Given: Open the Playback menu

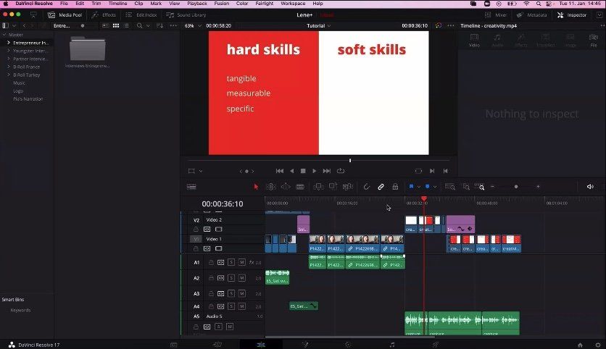Looking at the screenshot, I should pyautogui.click(x=197, y=4).
